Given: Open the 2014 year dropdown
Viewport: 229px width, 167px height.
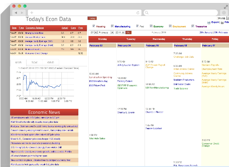Looking at the screenshot, I should coord(120,32).
